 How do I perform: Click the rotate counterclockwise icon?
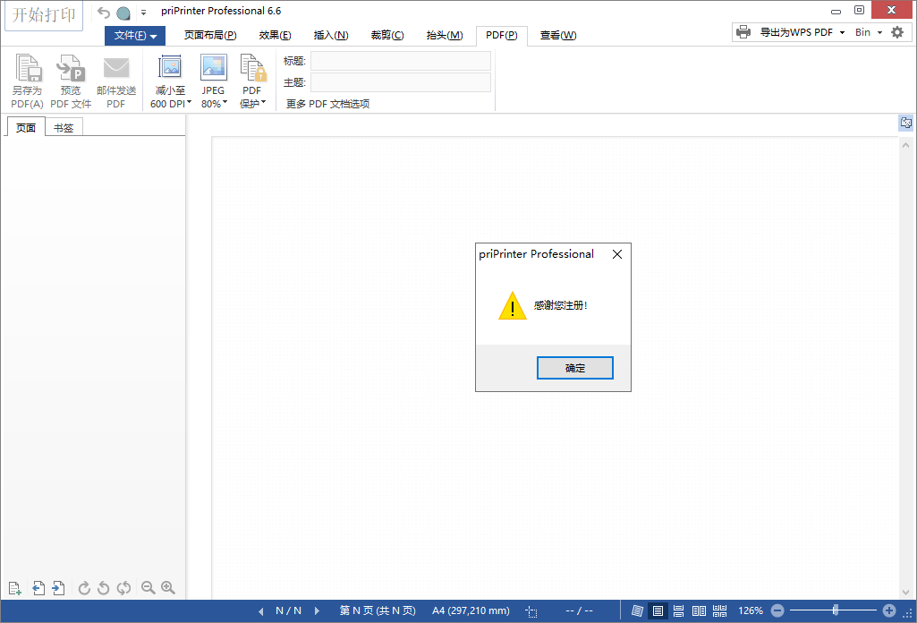104,588
